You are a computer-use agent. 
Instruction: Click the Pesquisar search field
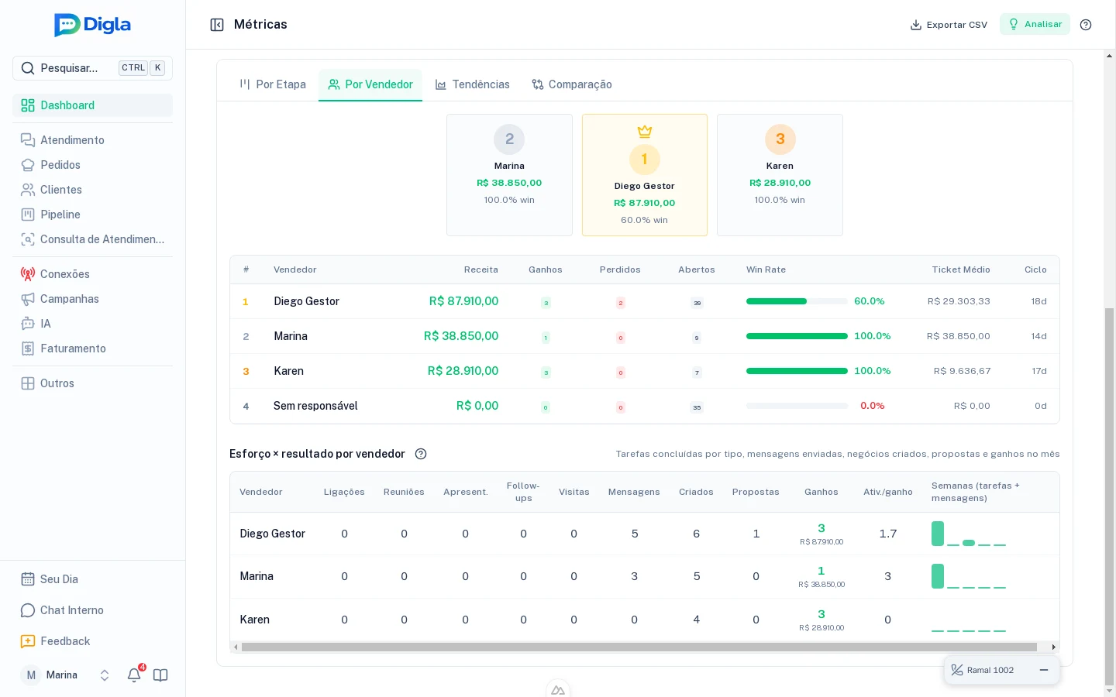[92, 68]
